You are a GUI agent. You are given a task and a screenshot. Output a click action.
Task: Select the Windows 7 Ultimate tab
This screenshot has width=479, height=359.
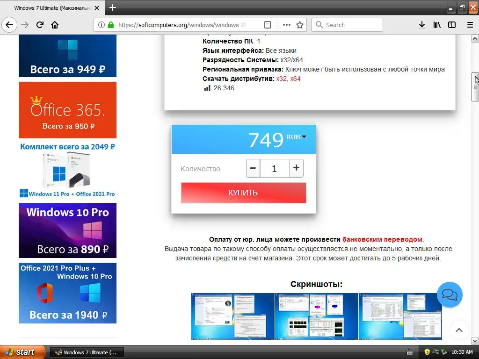point(52,8)
